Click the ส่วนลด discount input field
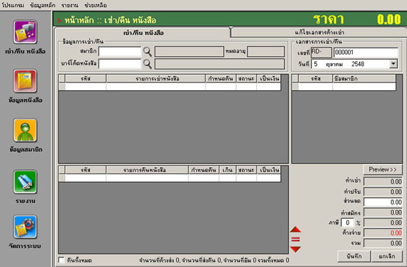This screenshot has height=267, width=407. [383, 202]
